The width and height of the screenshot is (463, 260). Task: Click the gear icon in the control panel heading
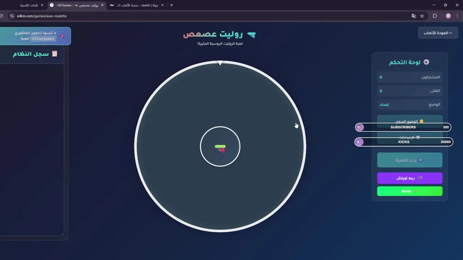coord(426,62)
